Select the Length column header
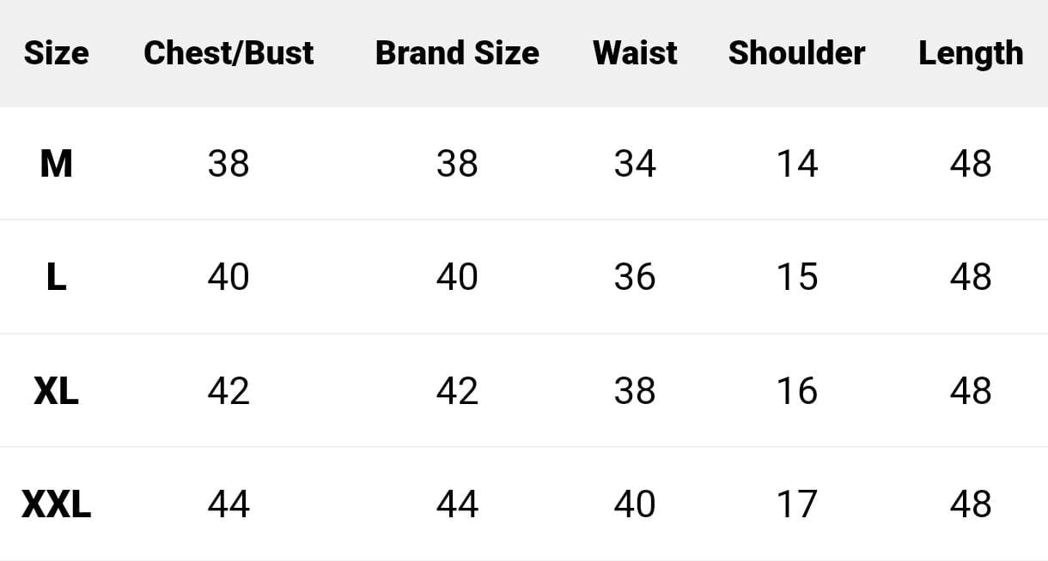 pyautogui.click(x=971, y=53)
